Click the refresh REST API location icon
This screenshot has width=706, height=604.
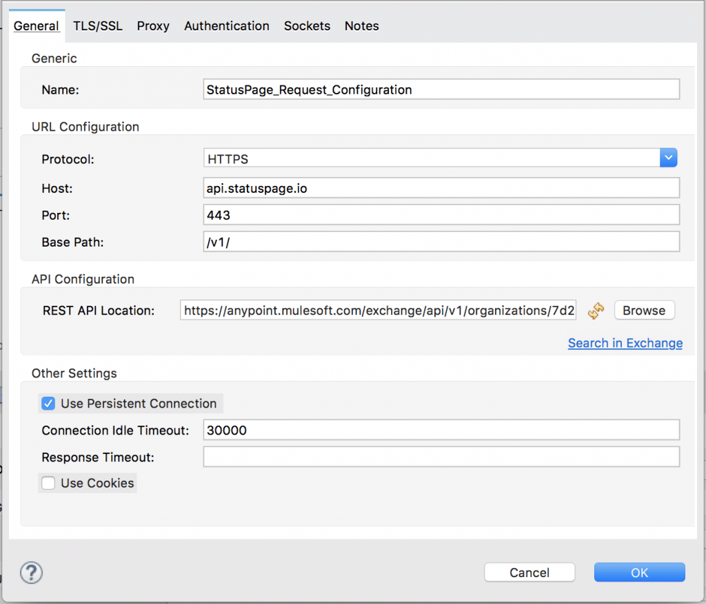pos(596,311)
